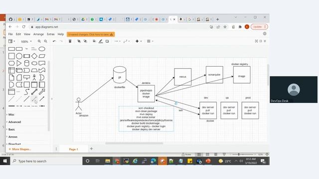
Task: Open the line color pencil tool
Action: (101, 41)
